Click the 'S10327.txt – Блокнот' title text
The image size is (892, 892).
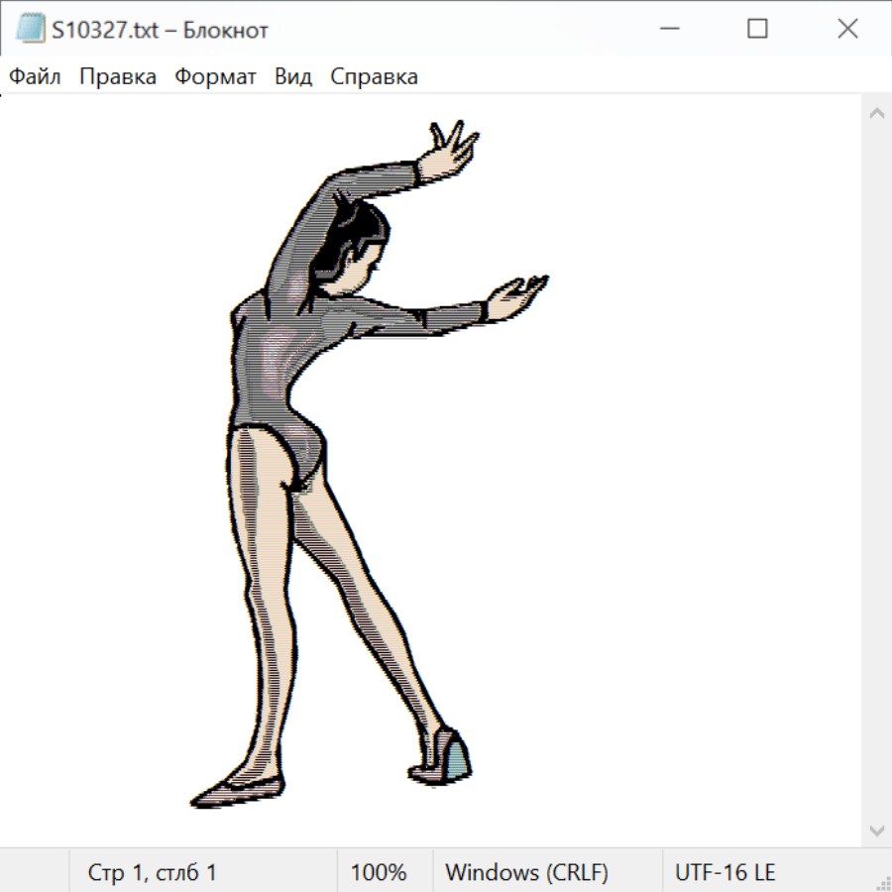(160, 30)
